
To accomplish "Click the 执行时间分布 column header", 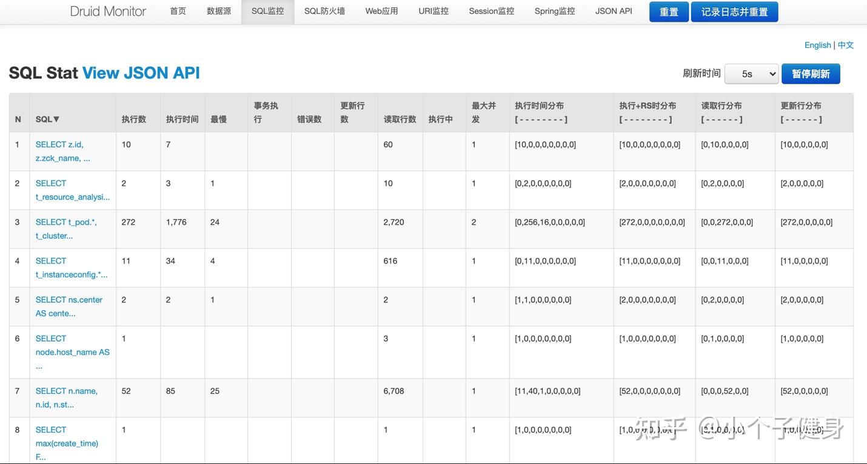I will click(x=561, y=113).
